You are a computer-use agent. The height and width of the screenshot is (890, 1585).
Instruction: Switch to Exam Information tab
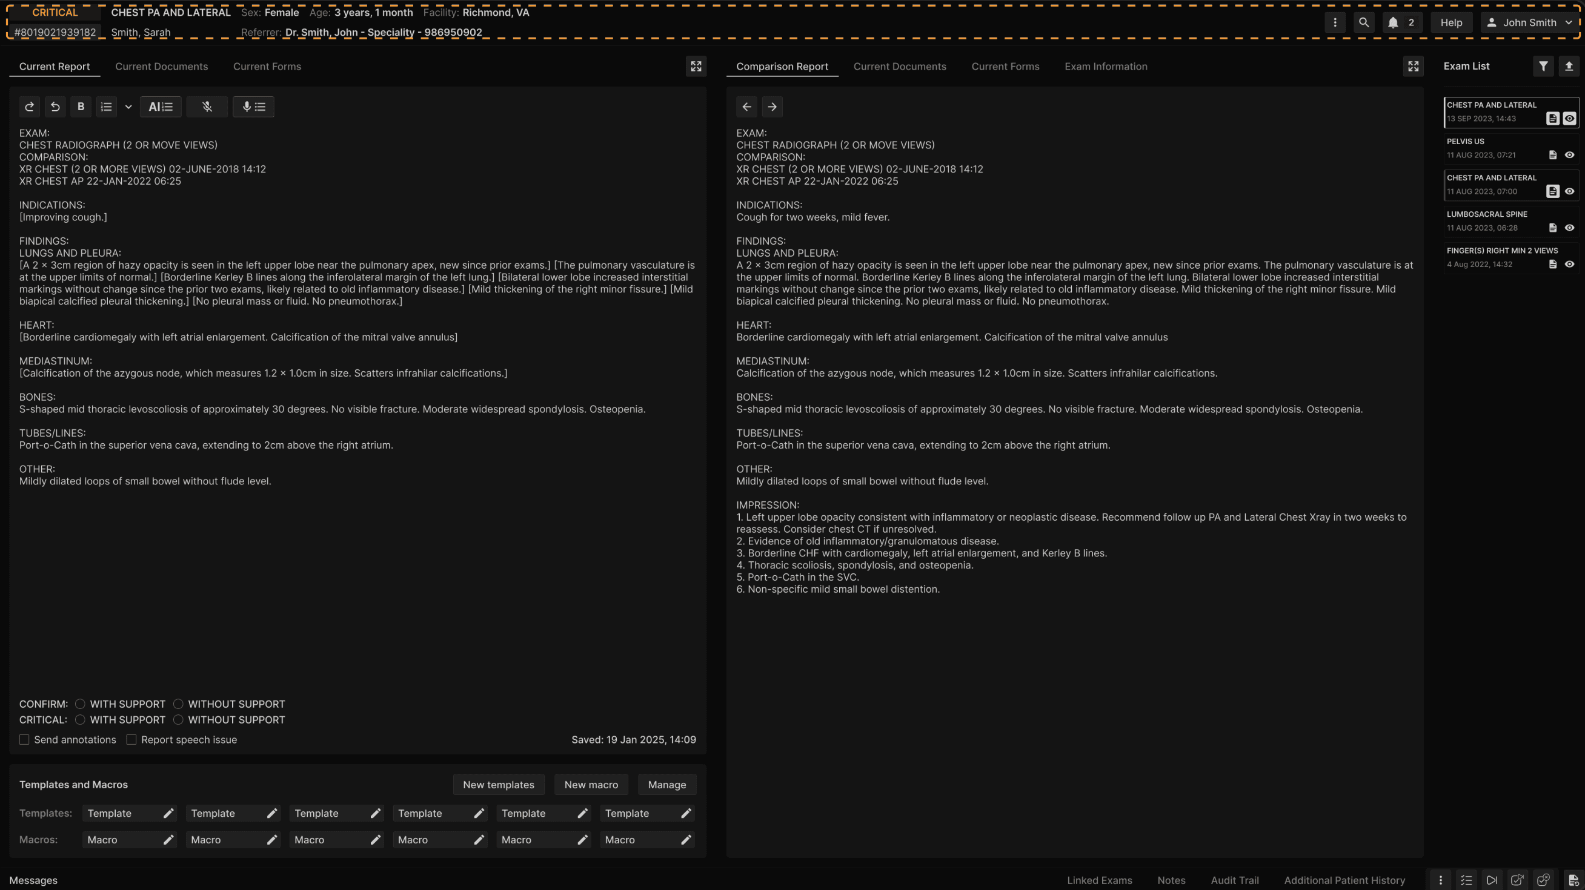click(x=1106, y=67)
